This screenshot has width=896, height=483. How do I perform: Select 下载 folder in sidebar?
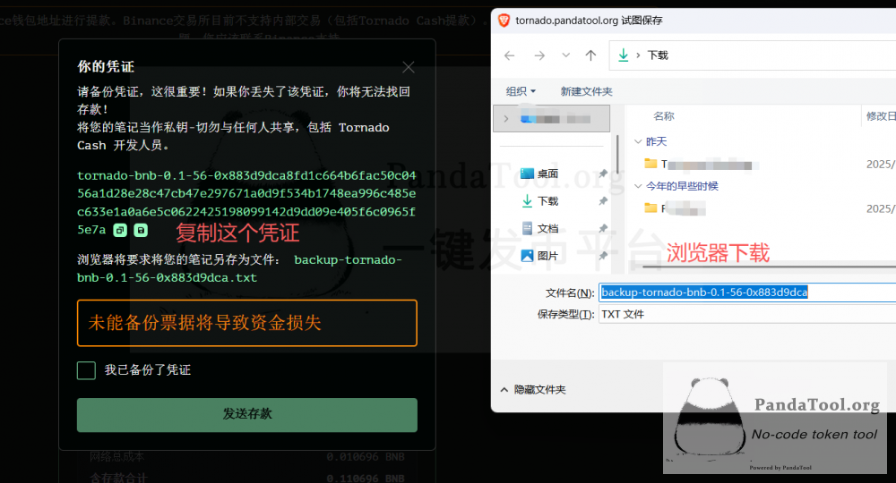click(x=547, y=201)
